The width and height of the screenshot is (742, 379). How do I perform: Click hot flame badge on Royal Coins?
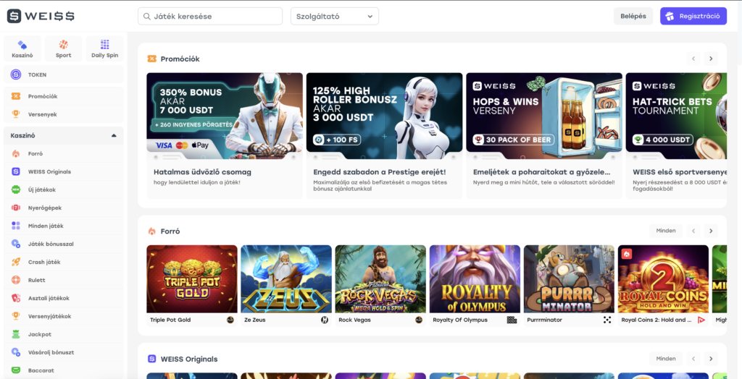[627, 254]
